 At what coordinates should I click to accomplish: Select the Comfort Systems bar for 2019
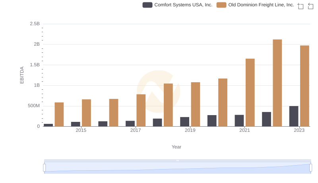(184, 121)
